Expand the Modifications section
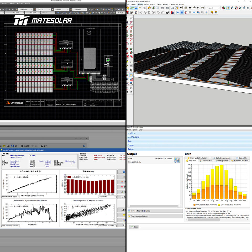 133,137
